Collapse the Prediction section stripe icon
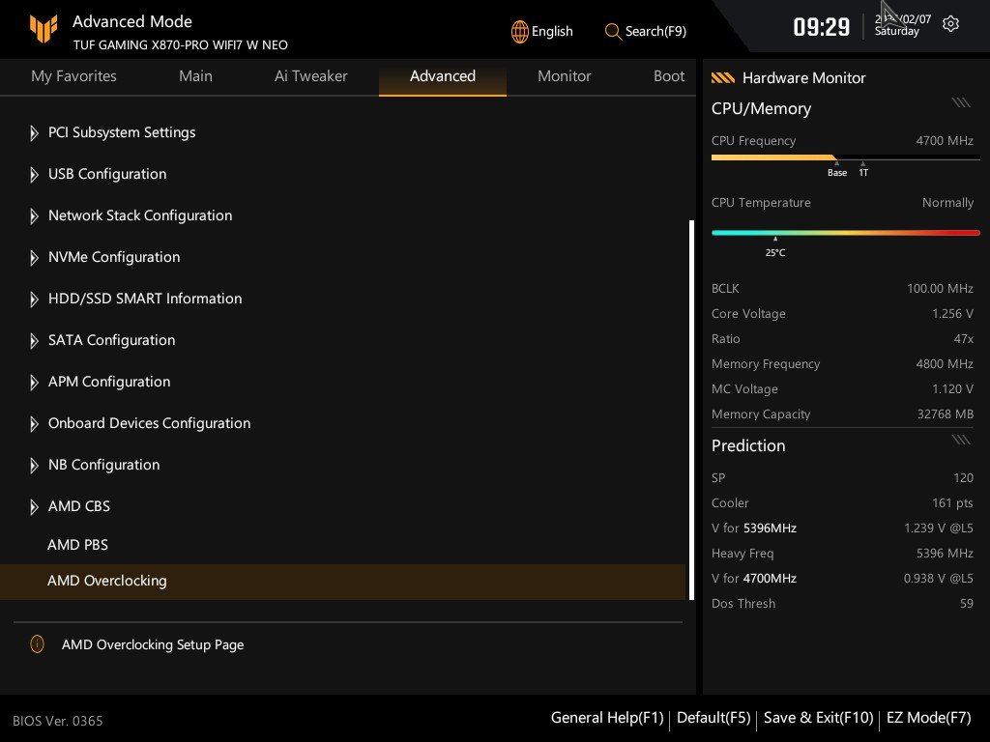 tap(960, 440)
